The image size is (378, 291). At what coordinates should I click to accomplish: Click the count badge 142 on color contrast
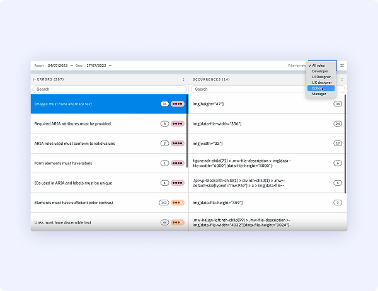tap(164, 203)
